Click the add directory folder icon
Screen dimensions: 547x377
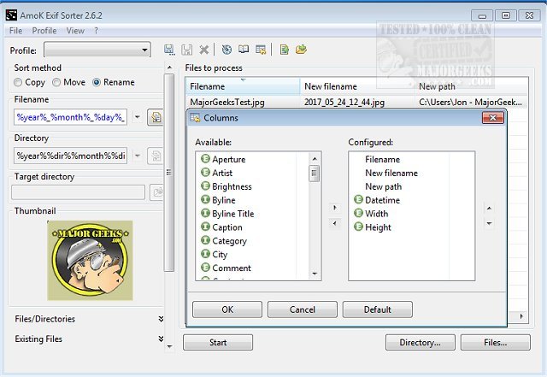(301, 50)
